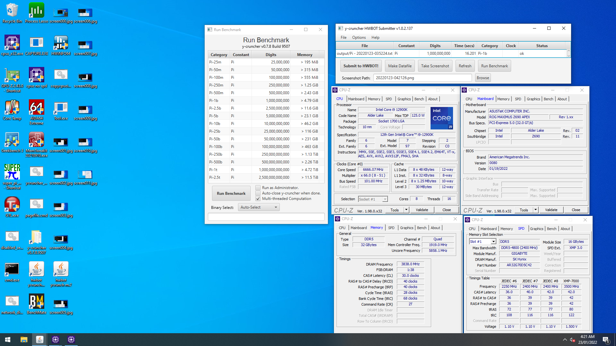This screenshot has width=616, height=346.
Task: Open Process Lasso desktop icon
Action: pos(37,13)
